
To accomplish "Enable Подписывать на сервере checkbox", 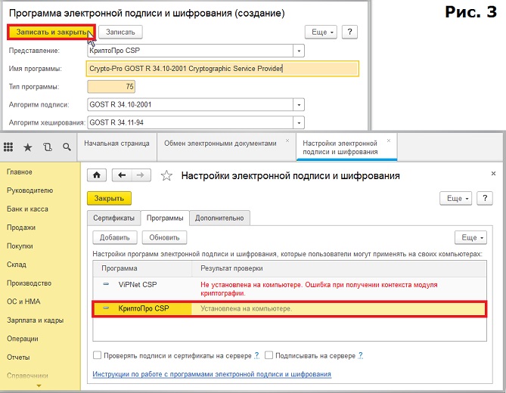I will [x=269, y=355].
